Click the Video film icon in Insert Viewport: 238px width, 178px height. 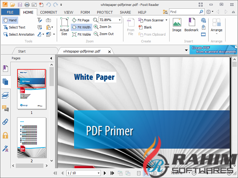tap(203, 34)
